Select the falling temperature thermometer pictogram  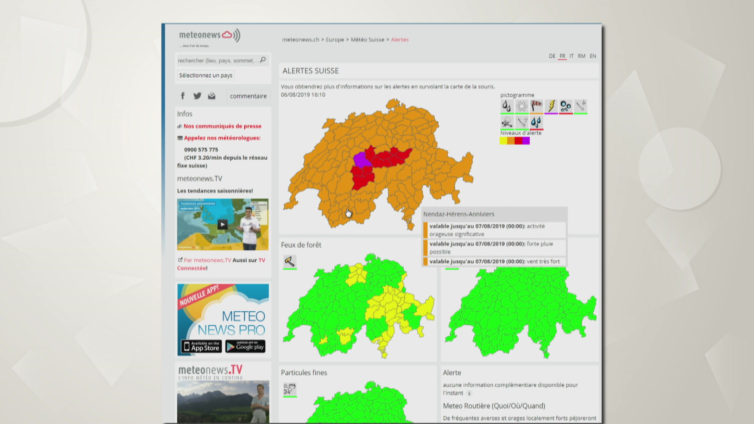pyautogui.click(x=580, y=106)
